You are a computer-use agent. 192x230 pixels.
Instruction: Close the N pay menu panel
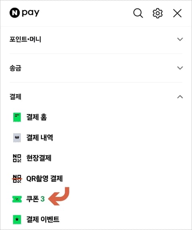pos(177,13)
